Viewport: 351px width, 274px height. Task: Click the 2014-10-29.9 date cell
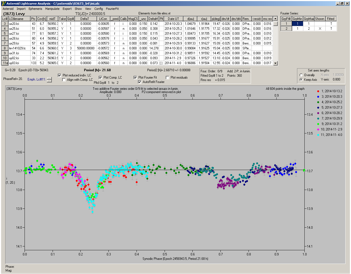(173, 43)
